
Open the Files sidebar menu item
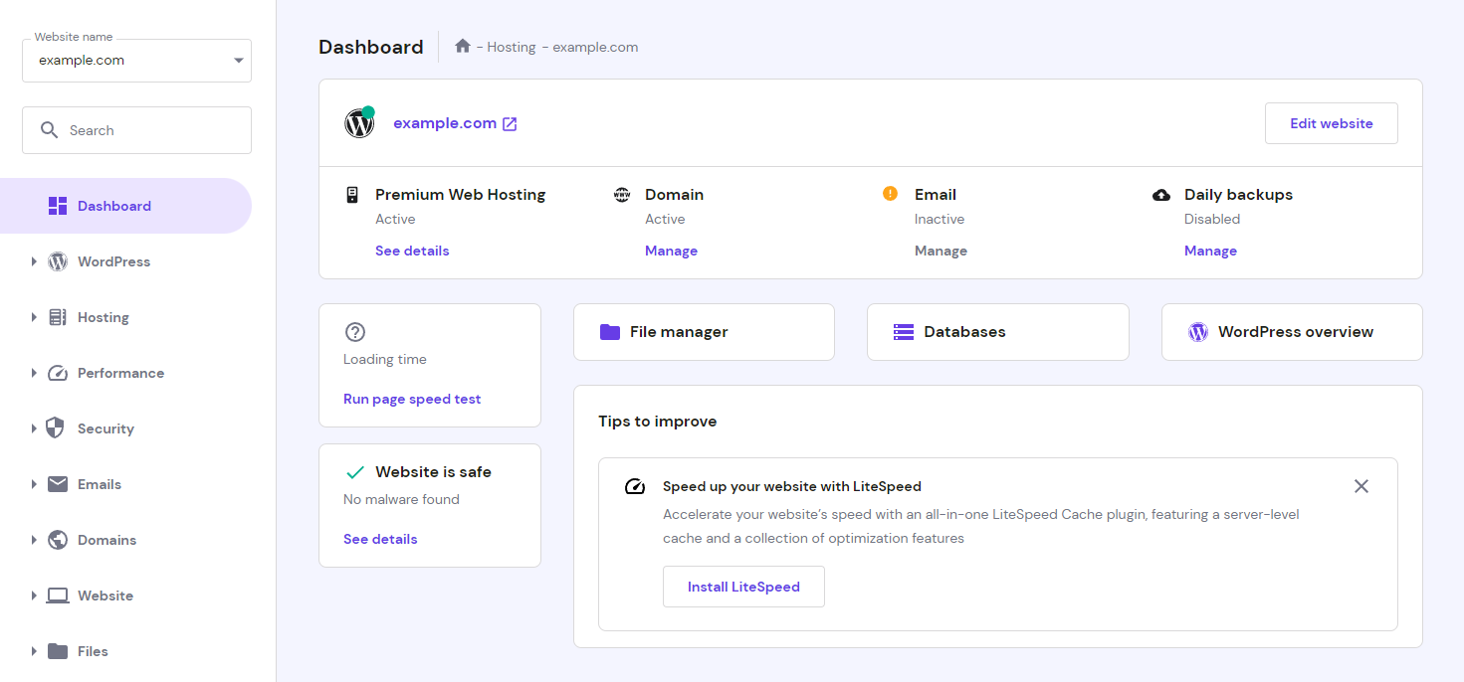(x=125, y=651)
